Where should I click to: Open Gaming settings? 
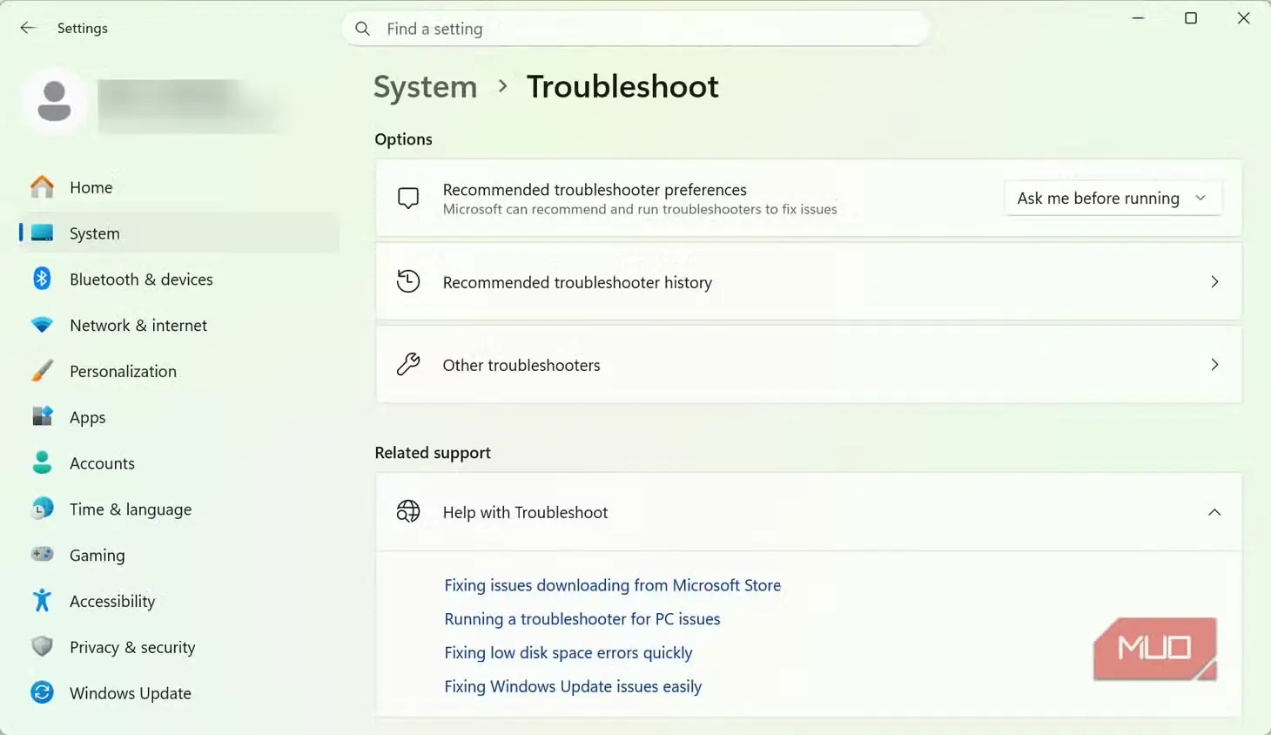pos(178,555)
